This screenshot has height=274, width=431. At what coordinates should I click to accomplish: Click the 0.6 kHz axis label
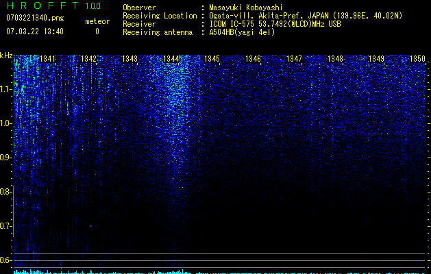5,260
